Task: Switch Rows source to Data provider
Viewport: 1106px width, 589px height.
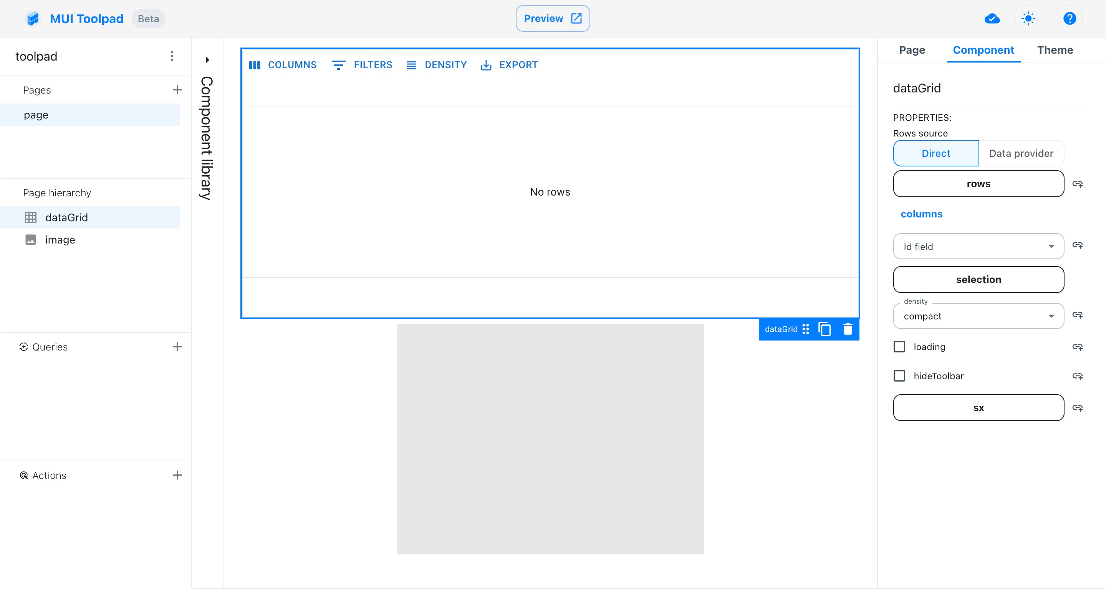Action: click(x=1021, y=153)
